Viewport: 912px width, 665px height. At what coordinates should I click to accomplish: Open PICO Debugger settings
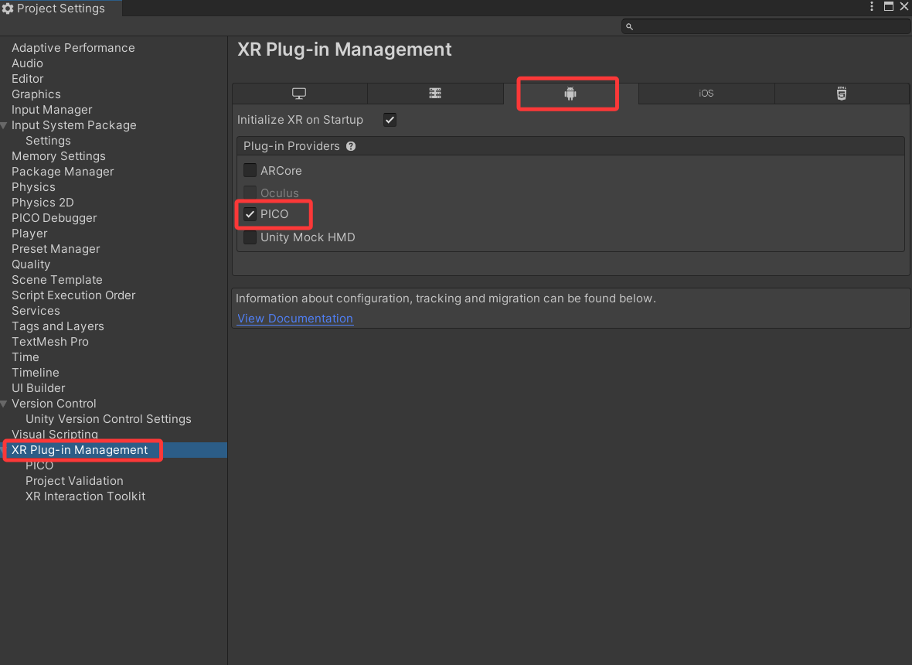tap(54, 218)
